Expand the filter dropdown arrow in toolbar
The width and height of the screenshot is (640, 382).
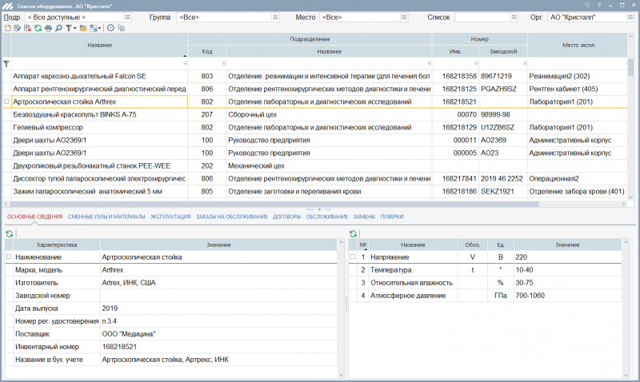75,28
